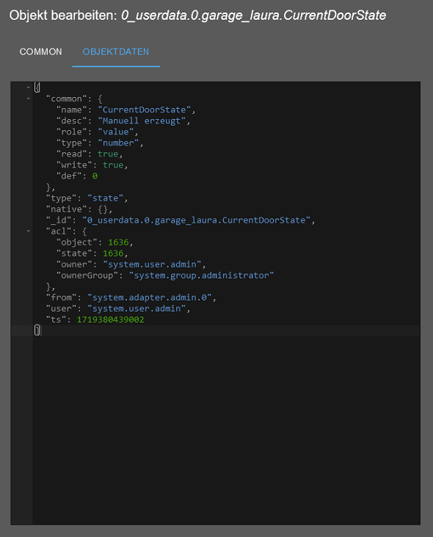This screenshot has width=433, height=537.
Task: Click the ts timestamp 1719380439002
Action: [111, 320]
